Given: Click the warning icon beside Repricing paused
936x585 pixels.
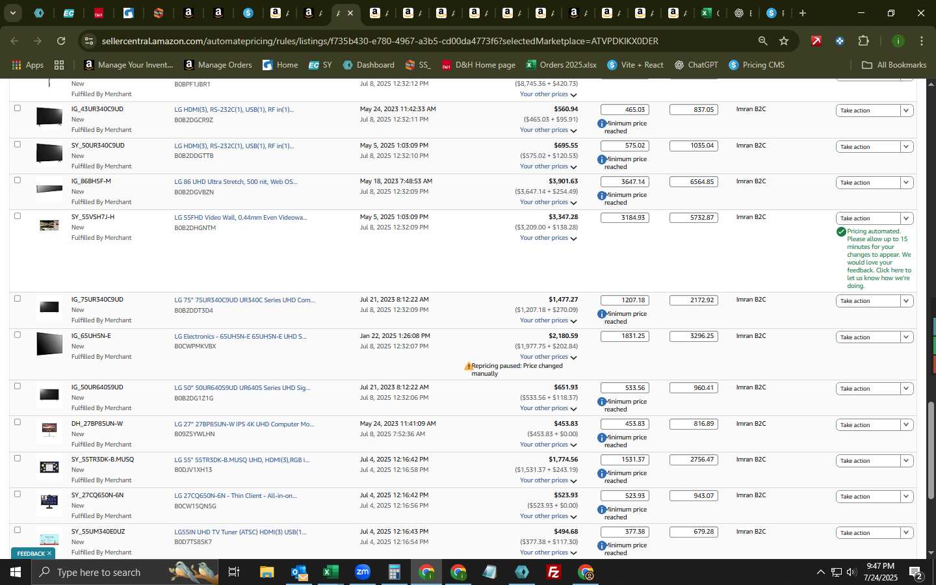Looking at the screenshot, I should 467,366.
